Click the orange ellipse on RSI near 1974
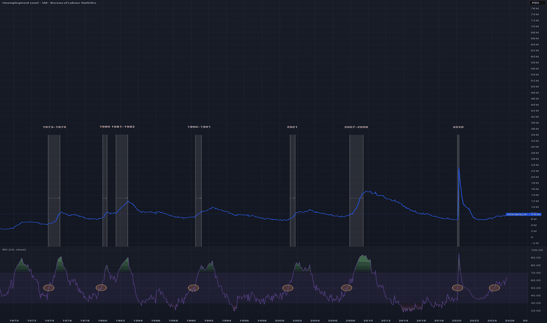Screen dimensions: 547x323 coord(49,288)
